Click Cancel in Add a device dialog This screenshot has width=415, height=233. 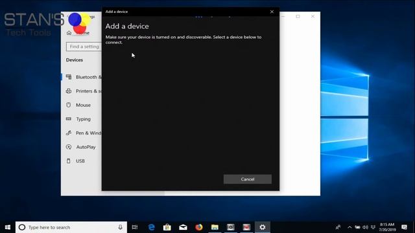(248, 179)
